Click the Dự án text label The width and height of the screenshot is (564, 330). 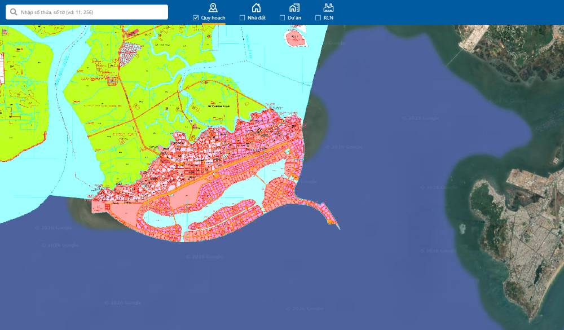294,18
